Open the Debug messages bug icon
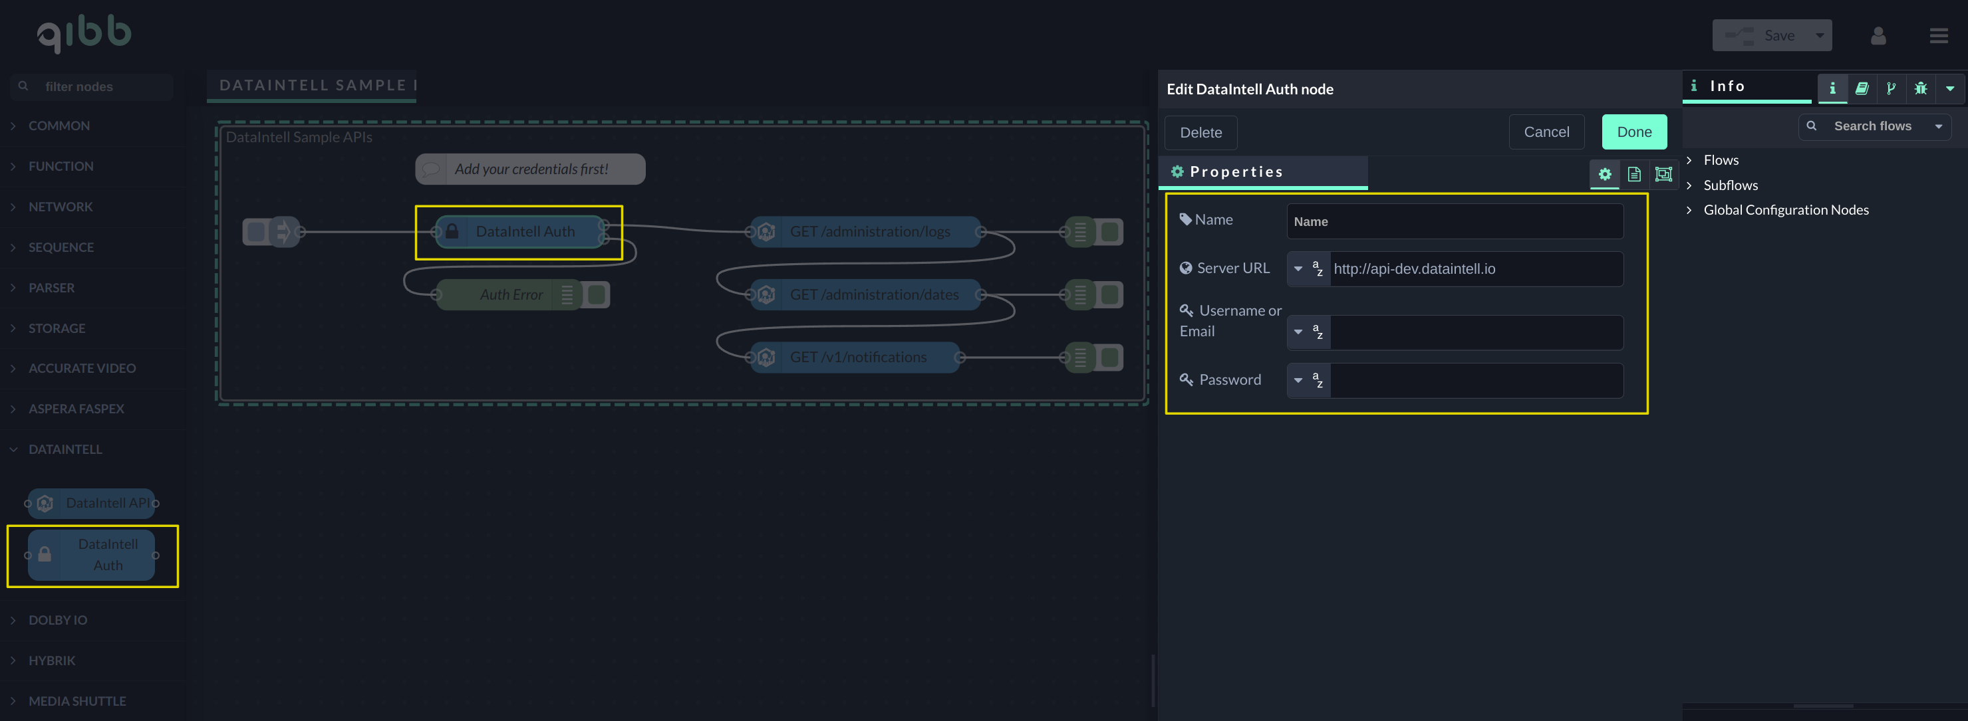This screenshot has height=721, width=1968. 1921,88
